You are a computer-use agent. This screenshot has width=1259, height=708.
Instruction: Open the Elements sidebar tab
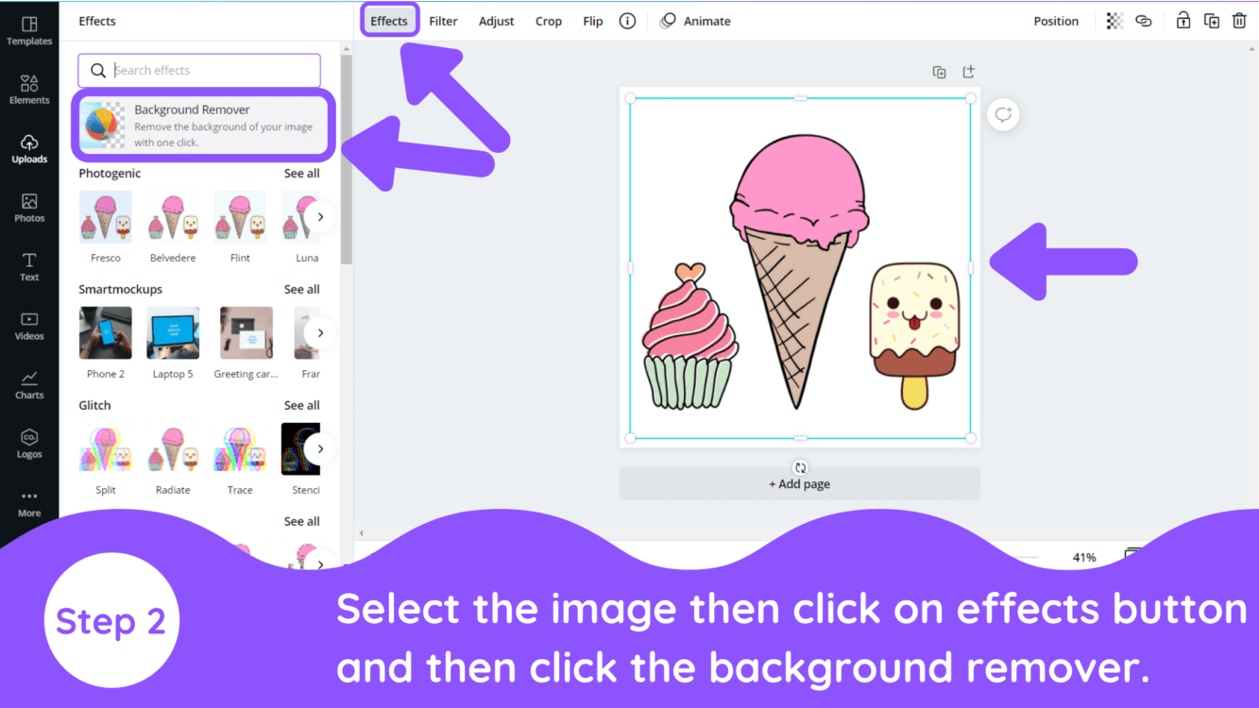tap(29, 89)
